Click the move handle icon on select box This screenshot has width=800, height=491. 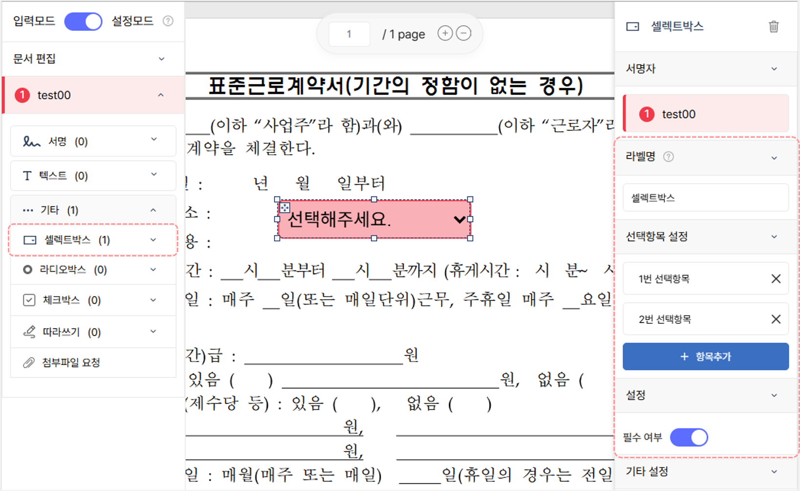pyautogui.click(x=284, y=208)
